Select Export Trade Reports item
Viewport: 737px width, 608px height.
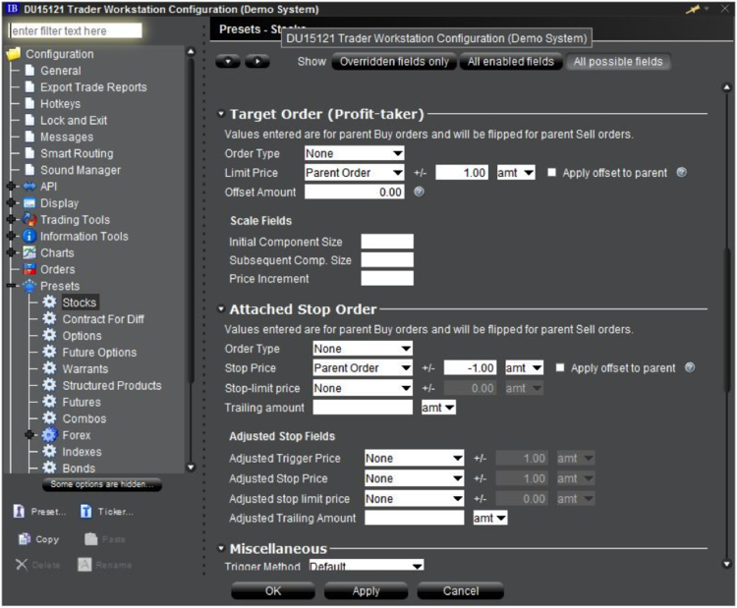[x=93, y=86]
